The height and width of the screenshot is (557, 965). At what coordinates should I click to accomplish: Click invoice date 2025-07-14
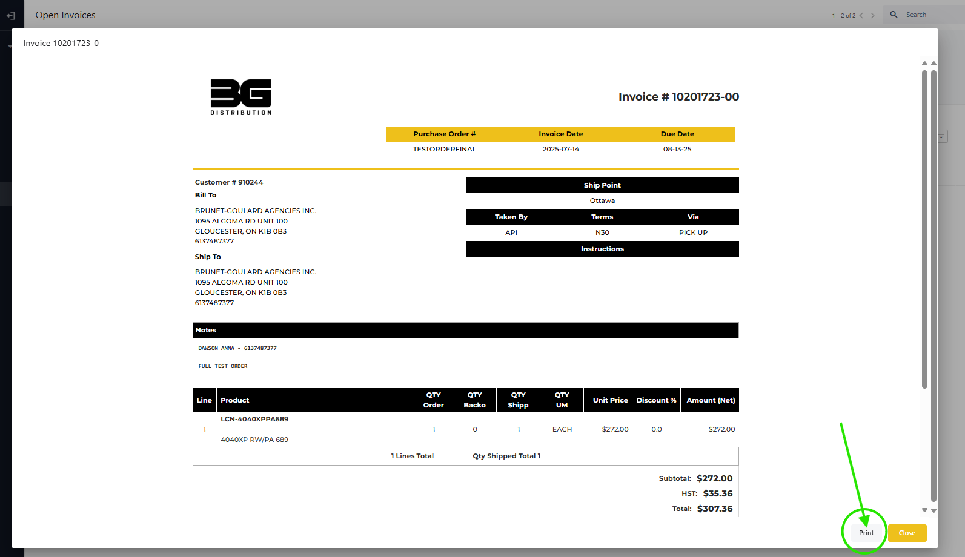(561, 149)
